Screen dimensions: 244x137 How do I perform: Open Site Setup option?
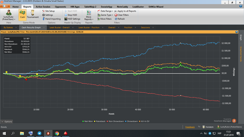(x=48, y=11)
